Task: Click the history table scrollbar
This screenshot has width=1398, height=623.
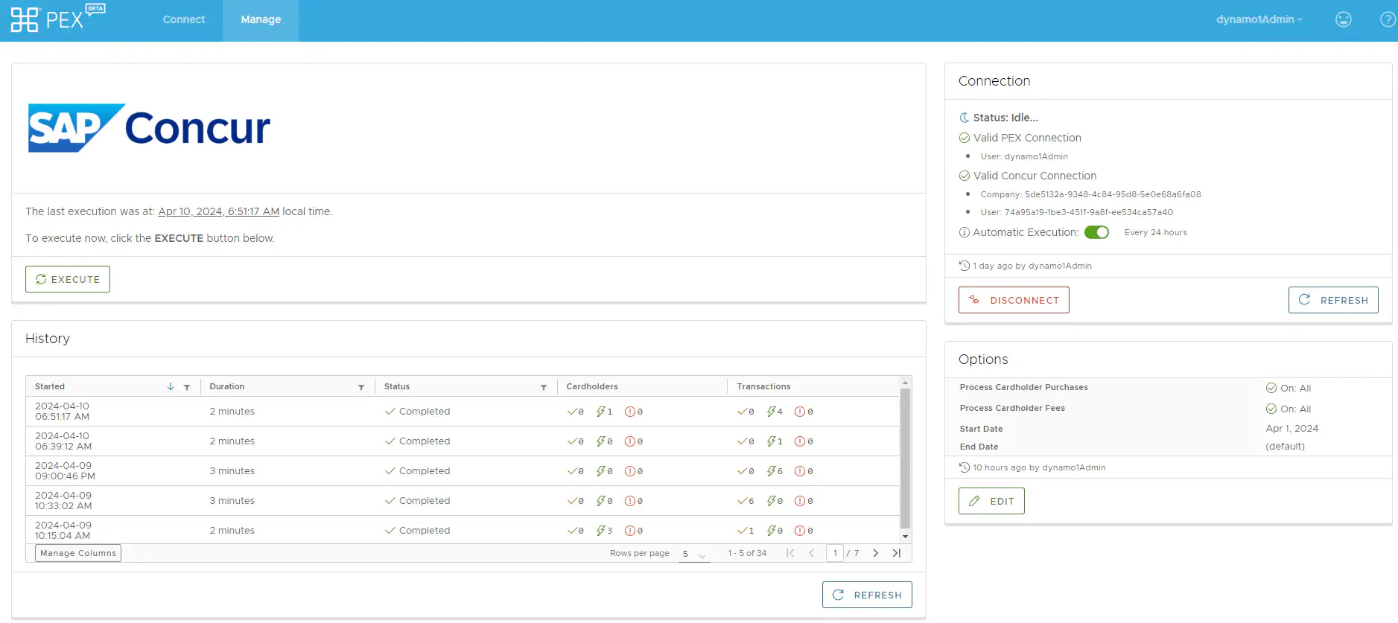Action: tap(905, 458)
